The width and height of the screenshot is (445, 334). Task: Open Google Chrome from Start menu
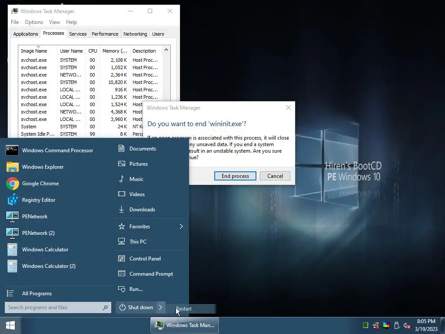pos(57,183)
